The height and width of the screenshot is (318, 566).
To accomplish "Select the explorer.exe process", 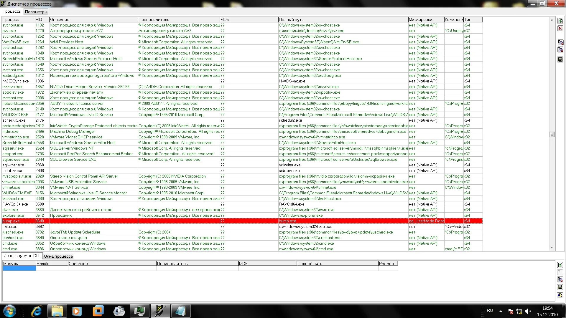I will click(242, 215).
